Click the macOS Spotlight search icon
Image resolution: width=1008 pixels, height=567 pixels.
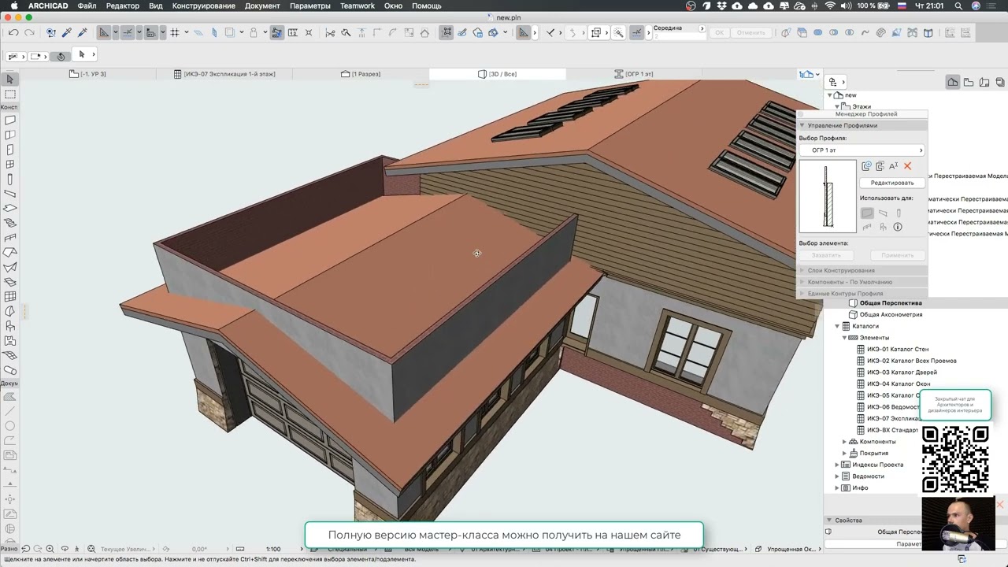(958, 6)
